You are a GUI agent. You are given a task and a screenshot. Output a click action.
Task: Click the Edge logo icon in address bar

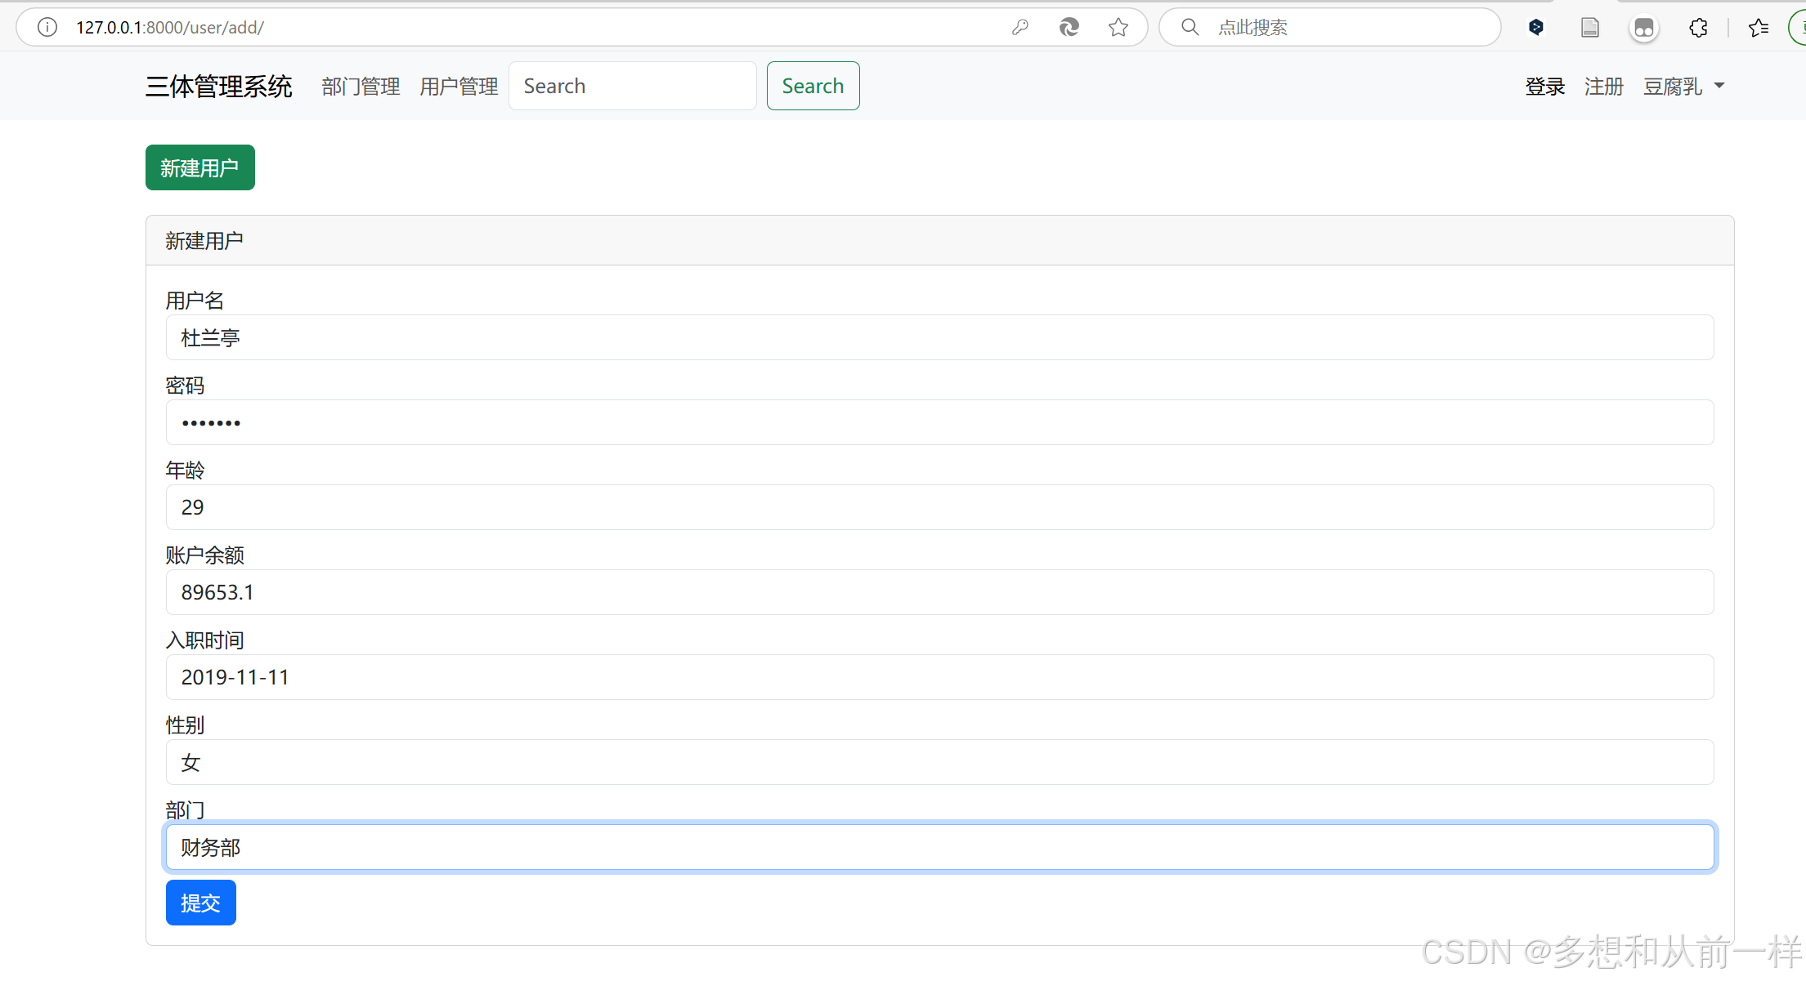[x=1069, y=27]
